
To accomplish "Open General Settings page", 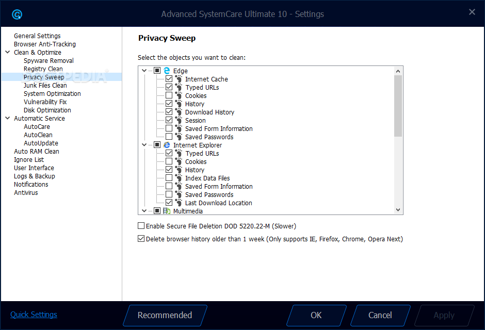I will point(37,36).
